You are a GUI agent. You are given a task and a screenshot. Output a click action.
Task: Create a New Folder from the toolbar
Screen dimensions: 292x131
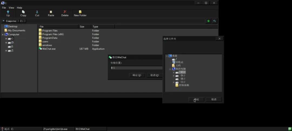(80, 13)
